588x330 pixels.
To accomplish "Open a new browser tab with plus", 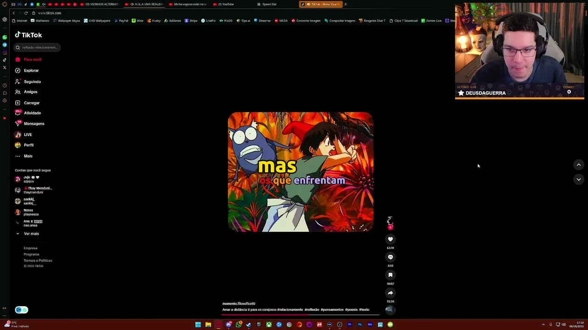I will pyautogui.click(x=345, y=4).
